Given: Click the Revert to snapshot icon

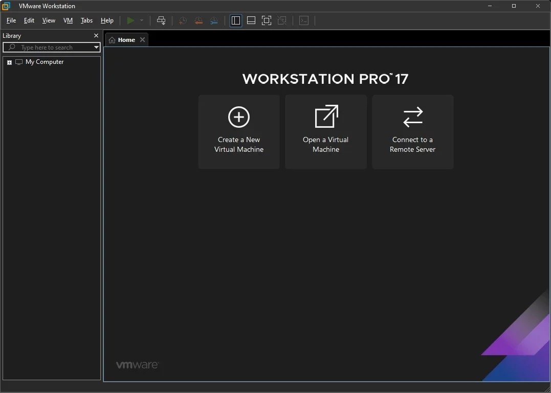Looking at the screenshot, I should point(199,21).
